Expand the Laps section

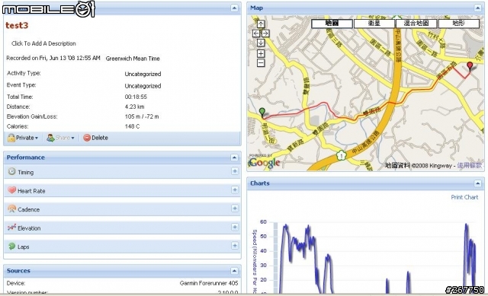pos(235,246)
